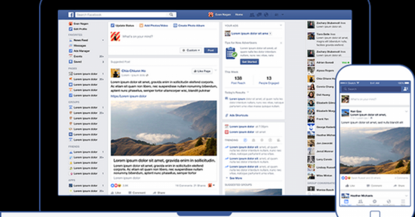Tap News Feed tab in phone bottom bar
The width and height of the screenshot is (415, 217).
point(346,202)
